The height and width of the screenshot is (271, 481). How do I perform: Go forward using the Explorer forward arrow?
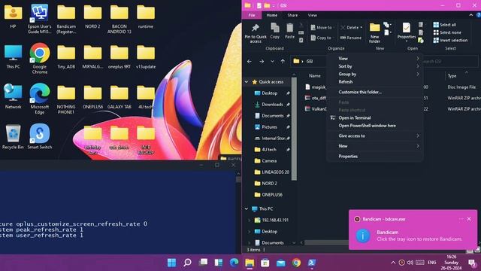click(x=262, y=62)
